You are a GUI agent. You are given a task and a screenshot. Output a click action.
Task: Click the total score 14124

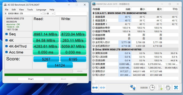click(x=60, y=65)
